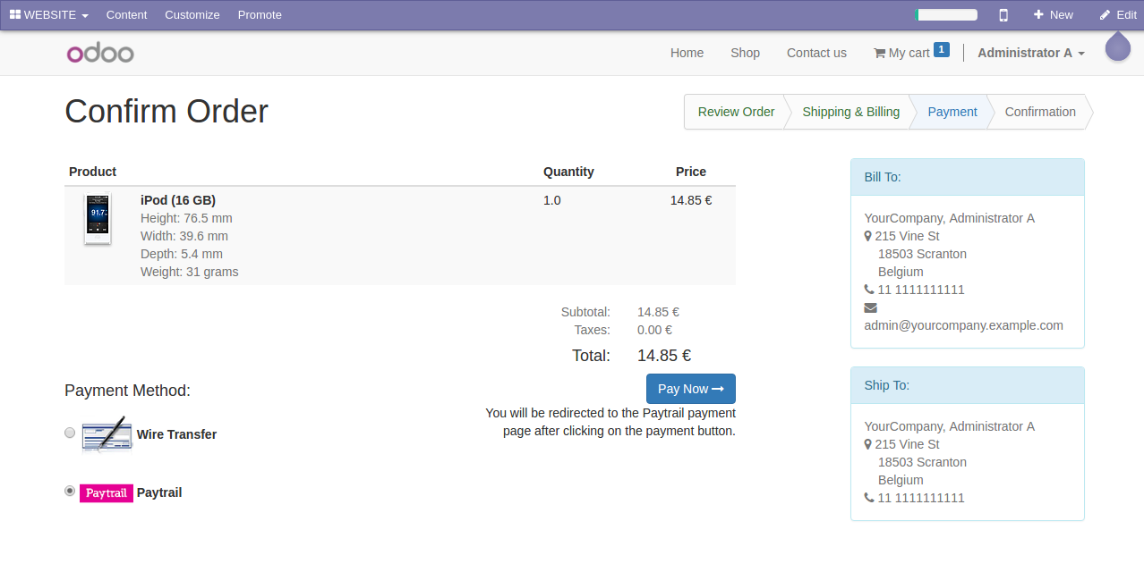The height and width of the screenshot is (572, 1144).
Task: Click the Bill To panel header
Action: (x=967, y=177)
